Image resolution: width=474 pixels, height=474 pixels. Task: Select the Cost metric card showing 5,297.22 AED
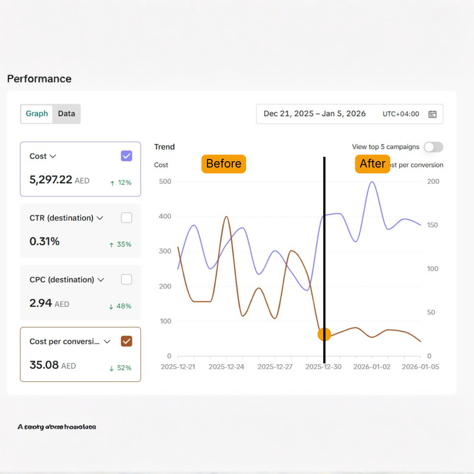80,169
